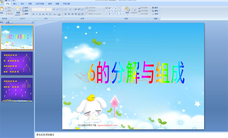Select the triangle shape in gallery

click(109, 11)
